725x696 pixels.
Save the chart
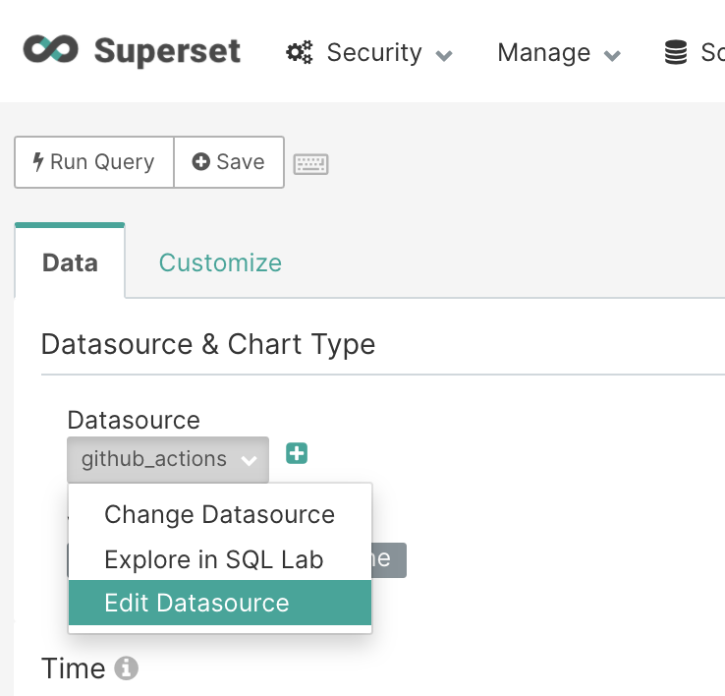(x=229, y=162)
